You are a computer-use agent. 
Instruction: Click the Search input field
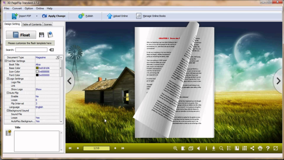pyautogui.click(x=31, y=50)
